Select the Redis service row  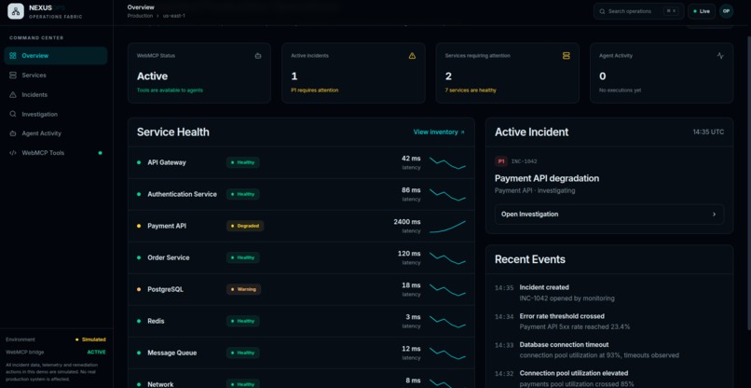301,321
